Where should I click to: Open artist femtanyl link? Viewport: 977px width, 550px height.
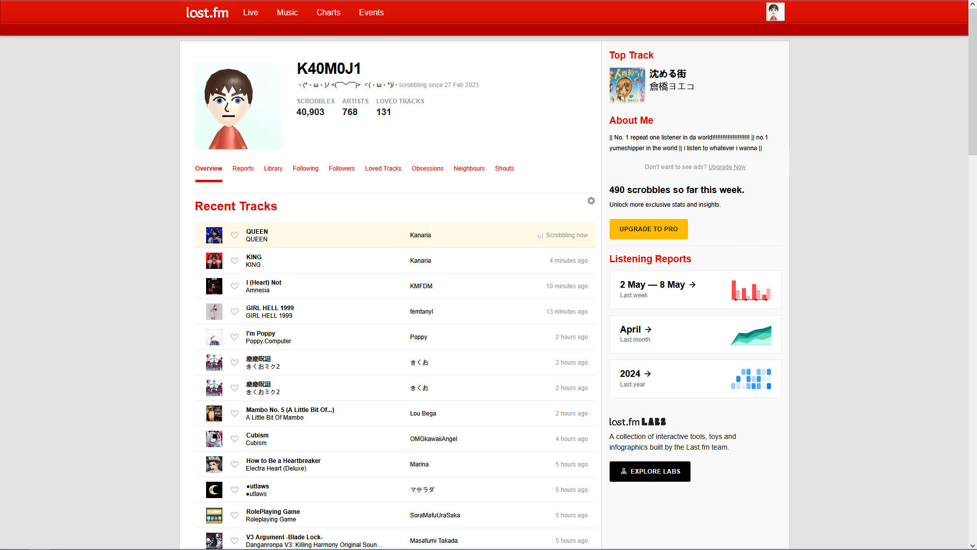click(x=421, y=312)
